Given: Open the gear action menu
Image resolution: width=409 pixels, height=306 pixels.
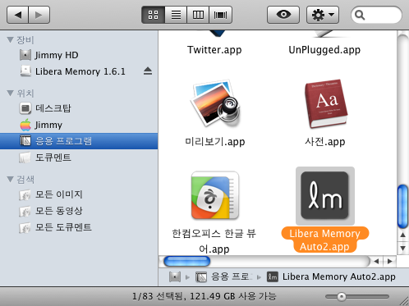Looking at the screenshot, I should tap(323, 15).
